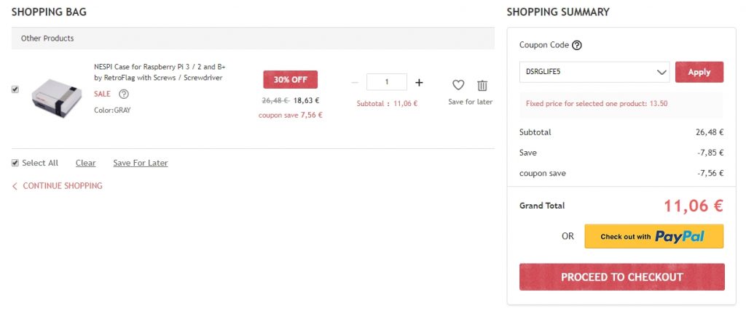Expand the coupon code dropdown arrow
Screen dimensions: 746x311
tap(661, 72)
